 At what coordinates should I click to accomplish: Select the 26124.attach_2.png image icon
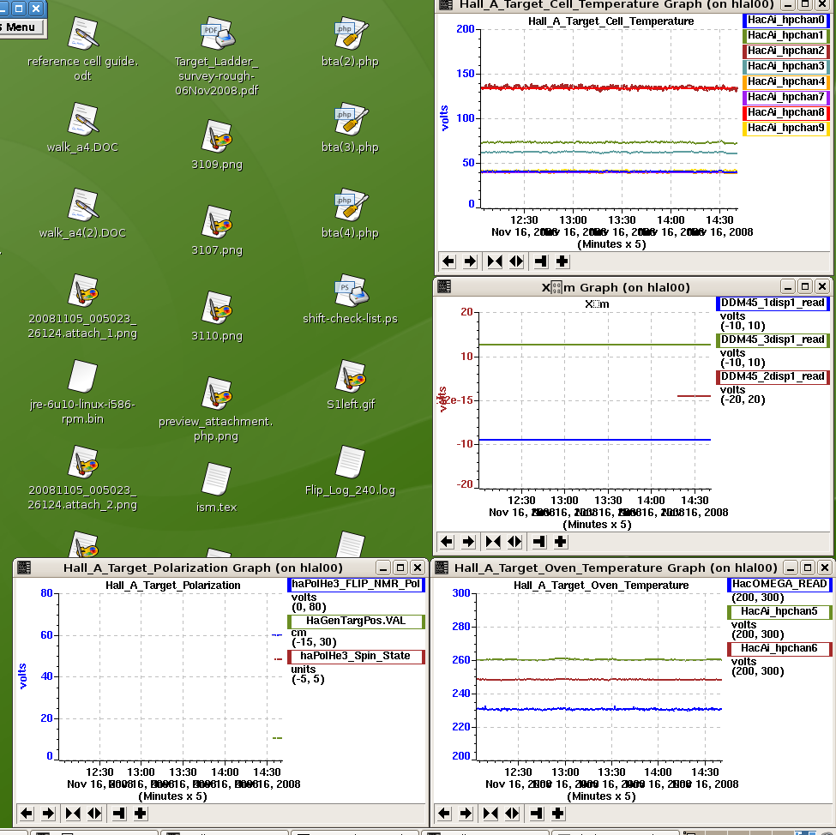(83, 462)
